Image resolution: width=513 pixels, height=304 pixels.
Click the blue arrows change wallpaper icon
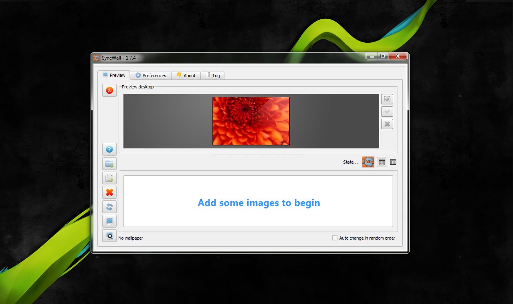109,207
